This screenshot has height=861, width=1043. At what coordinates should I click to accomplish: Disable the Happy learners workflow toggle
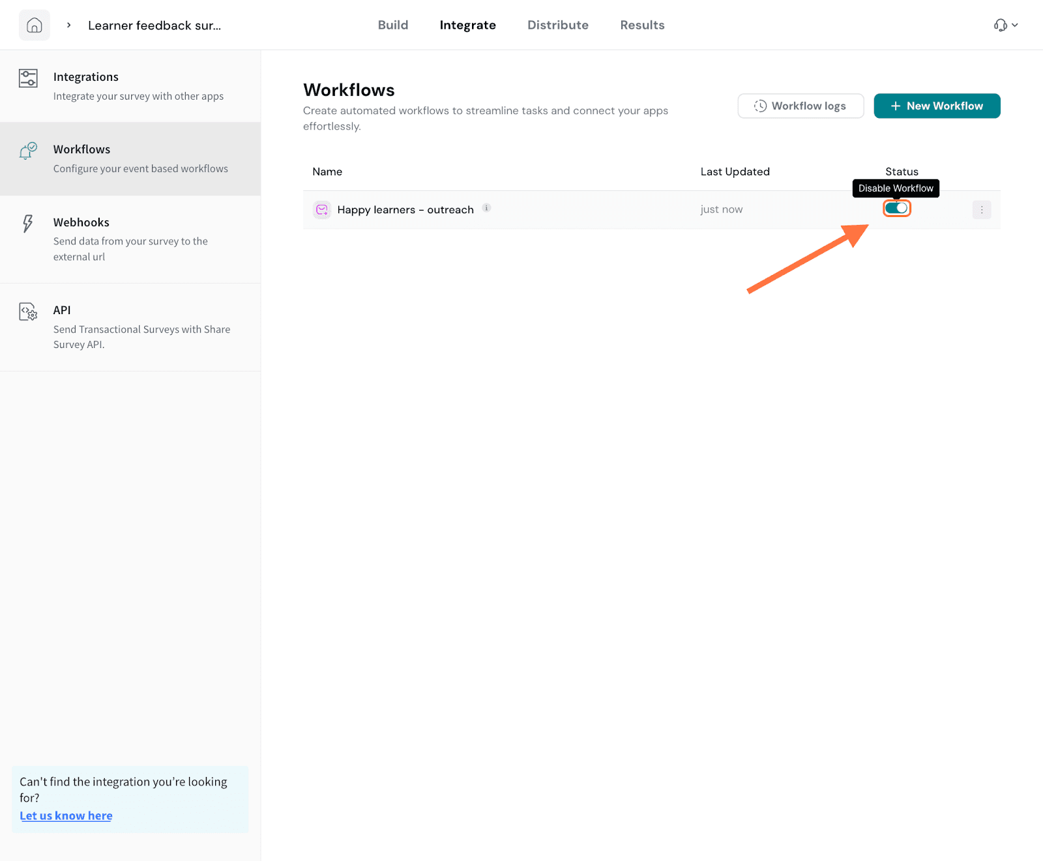pos(896,209)
